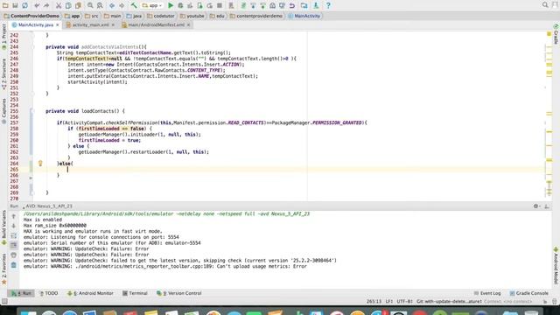Viewport: 560px width, 315px height.
Task: Open the Version Control tool window
Action: (179, 293)
